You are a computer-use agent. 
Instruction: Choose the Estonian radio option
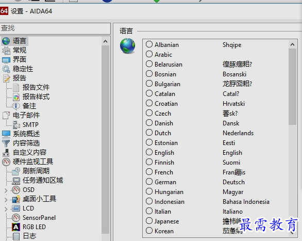click(x=149, y=142)
